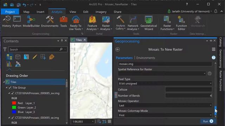List by Charts in Contents
This screenshot has width=225, height=126.
coord(9,64)
